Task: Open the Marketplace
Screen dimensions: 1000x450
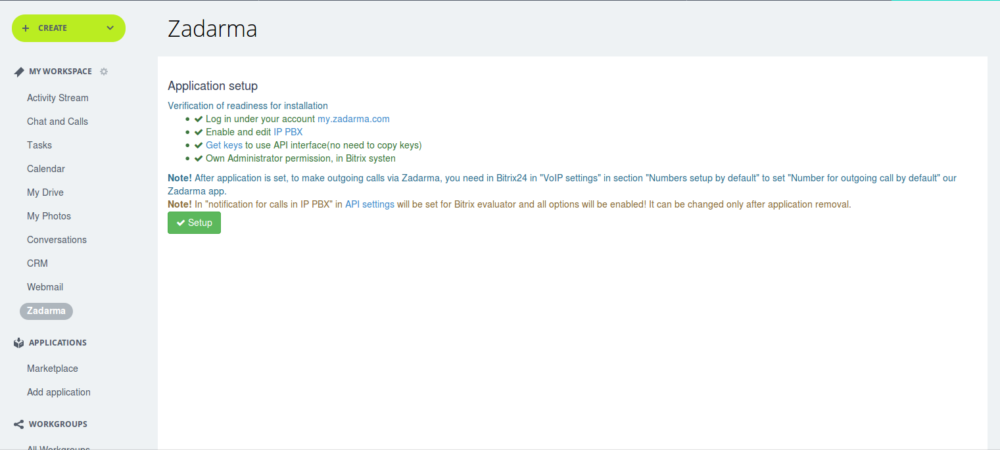Action: [53, 369]
